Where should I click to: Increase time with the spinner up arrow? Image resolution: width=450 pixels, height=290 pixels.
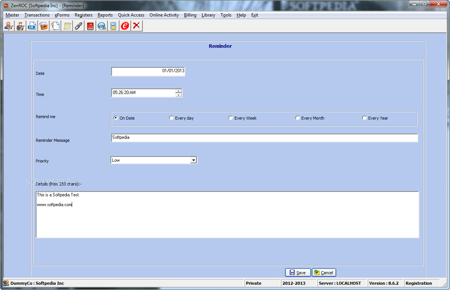[178, 91]
